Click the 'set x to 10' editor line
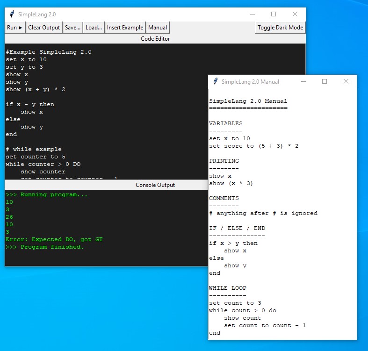 (26, 59)
